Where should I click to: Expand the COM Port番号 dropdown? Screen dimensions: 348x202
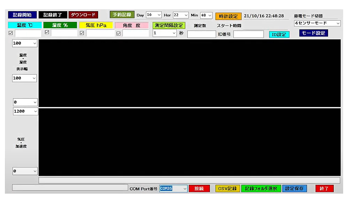tap(173, 188)
